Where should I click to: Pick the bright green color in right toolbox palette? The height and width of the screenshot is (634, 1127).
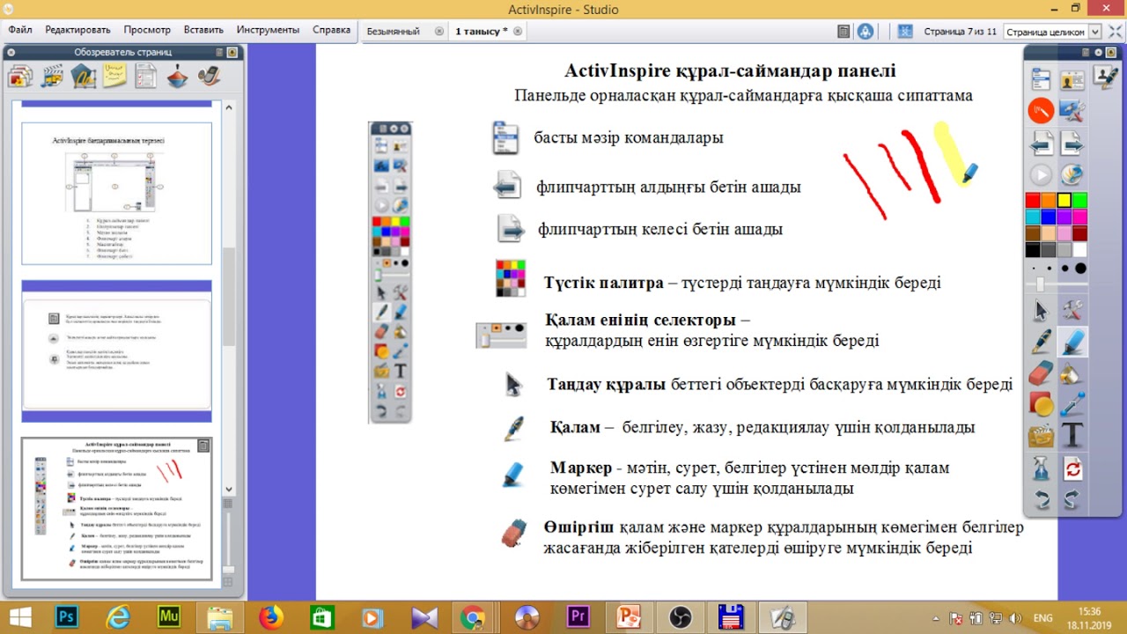coord(1080,200)
